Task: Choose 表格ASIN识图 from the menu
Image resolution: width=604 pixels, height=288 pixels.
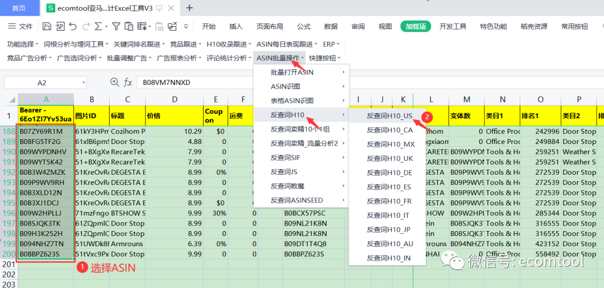Action: [x=301, y=100]
